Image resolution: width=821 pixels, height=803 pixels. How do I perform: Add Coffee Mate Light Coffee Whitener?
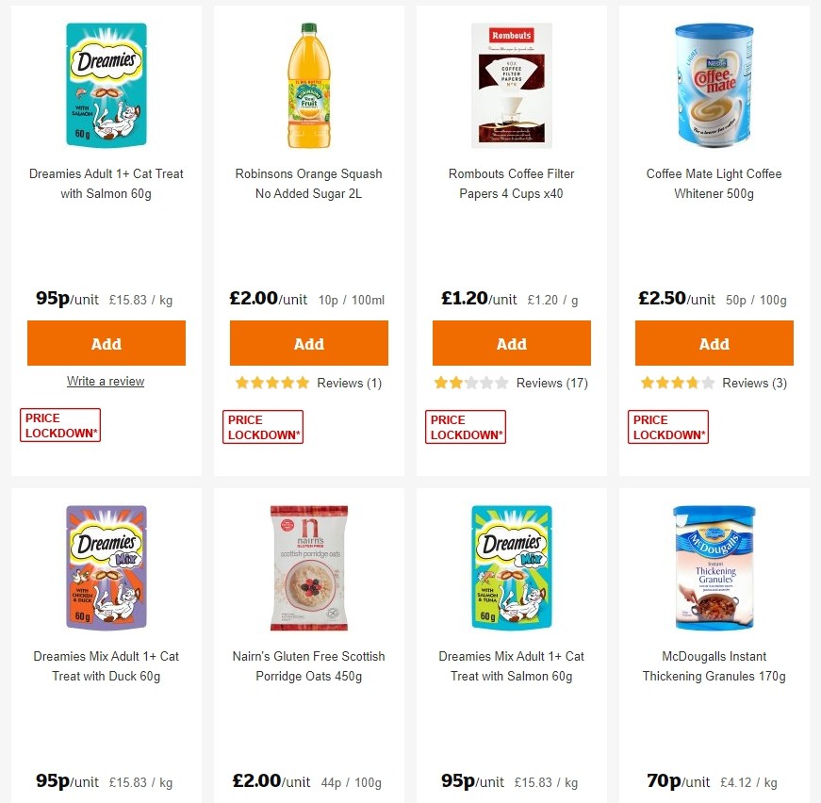coord(714,342)
